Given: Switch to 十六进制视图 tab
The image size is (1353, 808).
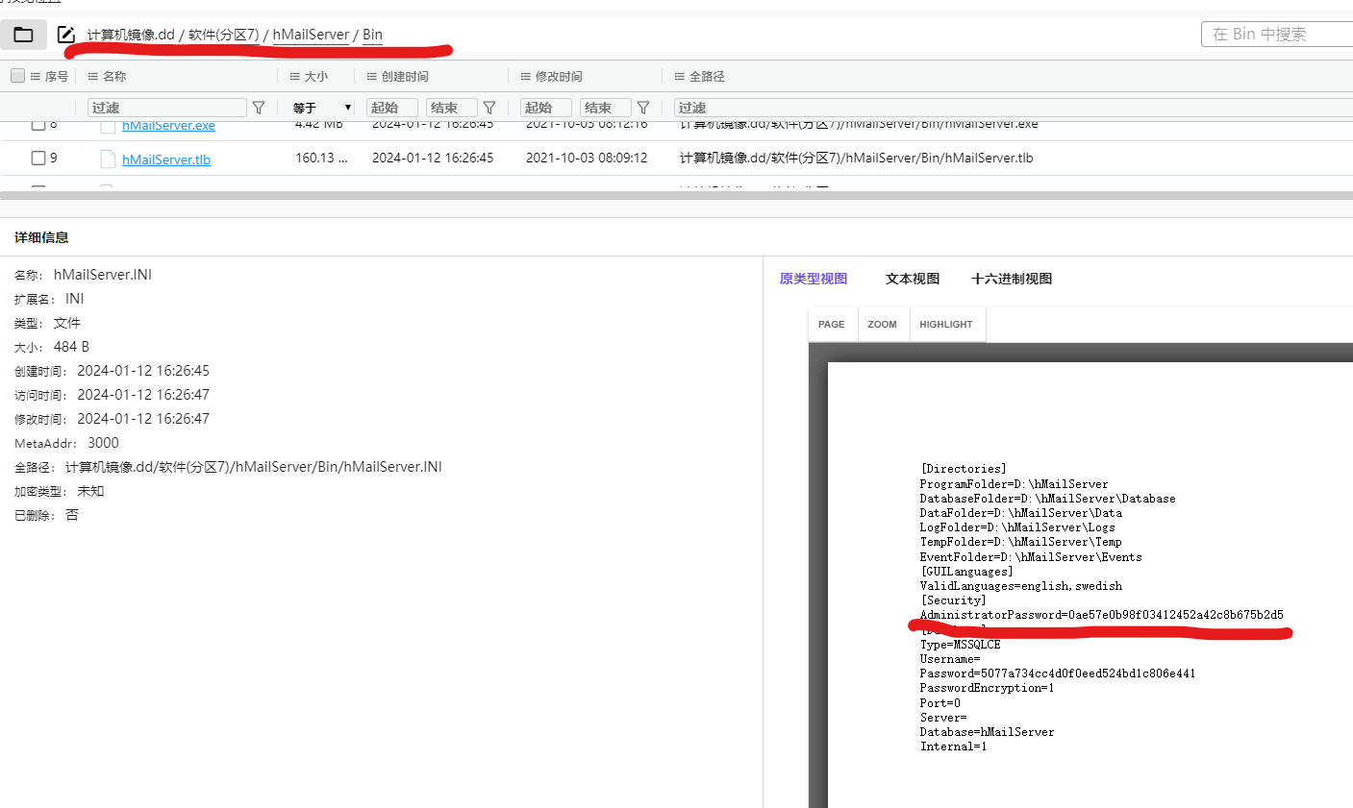Looking at the screenshot, I should [x=1012, y=279].
